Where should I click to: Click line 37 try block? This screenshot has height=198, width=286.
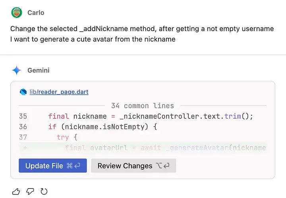click(x=143, y=137)
